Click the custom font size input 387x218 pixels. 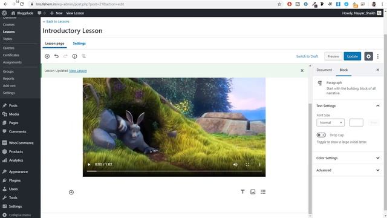click(356, 122)
